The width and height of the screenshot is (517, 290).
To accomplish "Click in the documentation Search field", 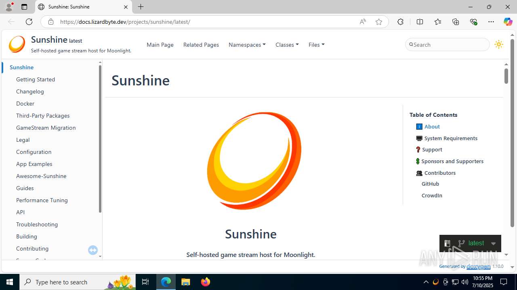I will pyautogui.click(x=448, y=45).
